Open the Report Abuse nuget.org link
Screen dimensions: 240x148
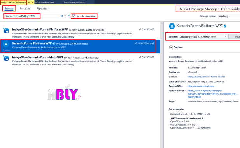pyautogui.click(x=212, y=94)
